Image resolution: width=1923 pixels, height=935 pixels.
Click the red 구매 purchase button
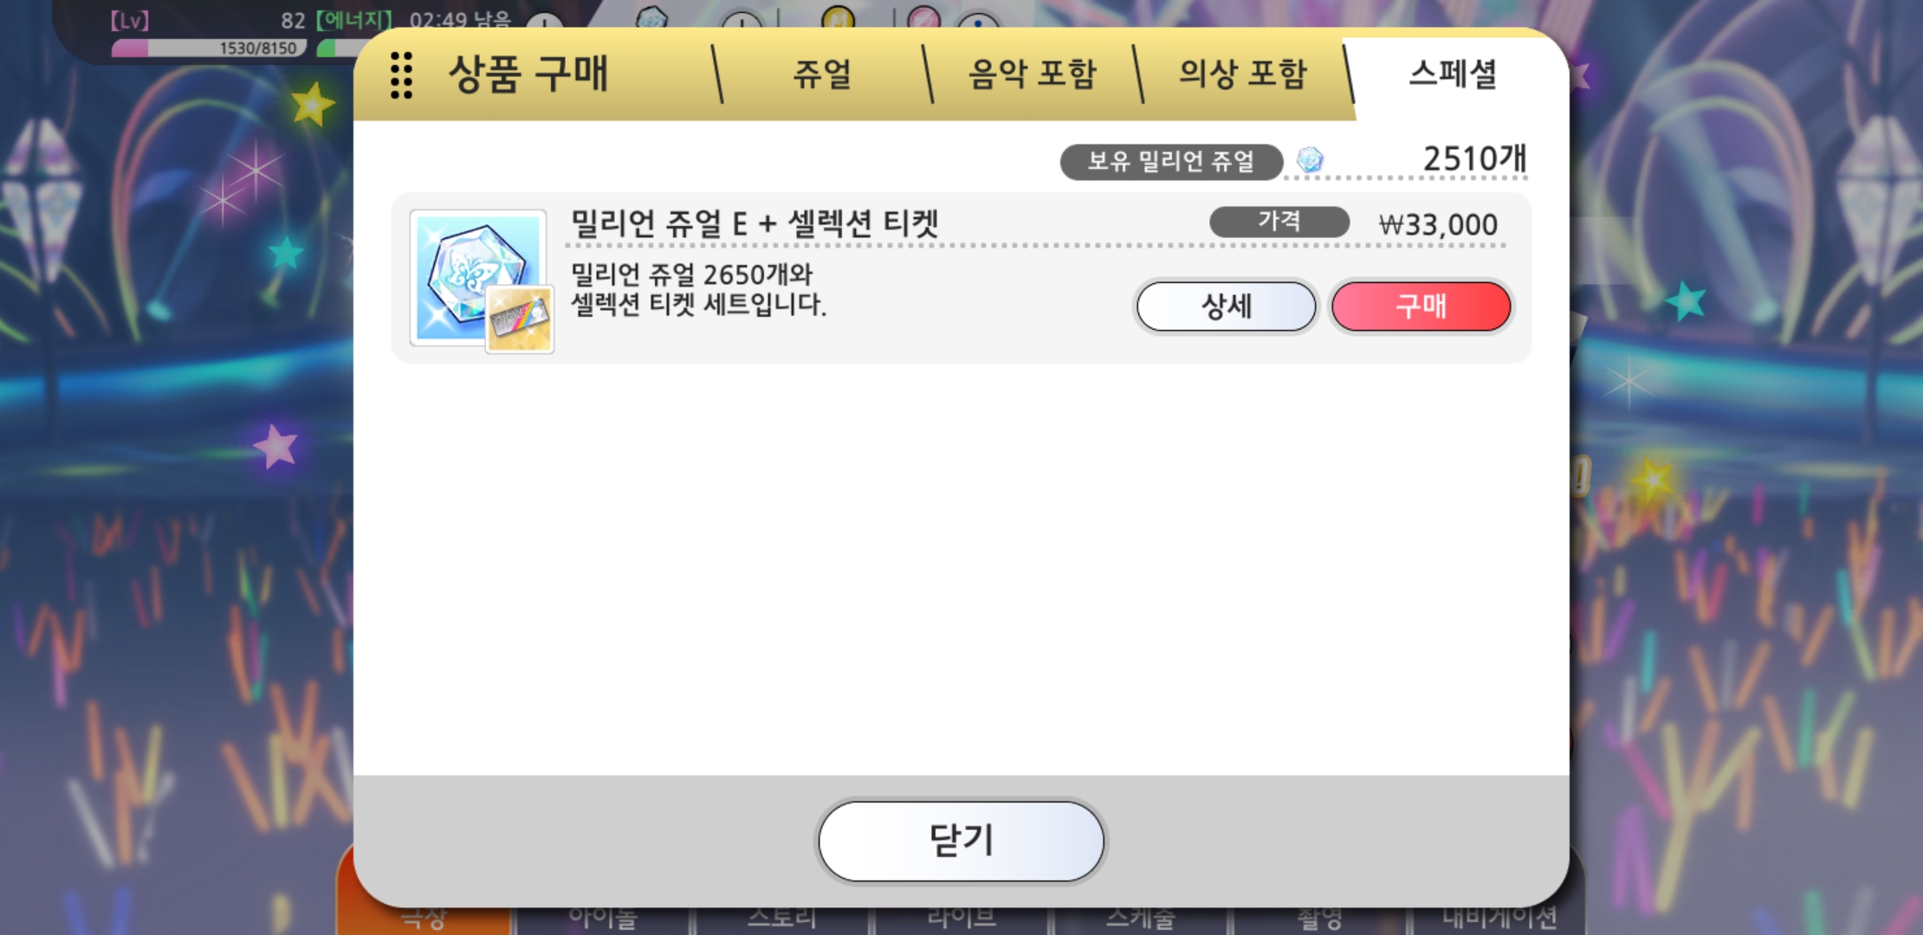click(x=1421, y=306)
